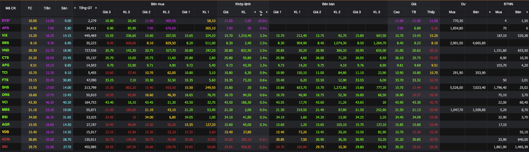Open the MBS ticker symbol
529x152 pixels.
pyautogui.click(x=6, y=110)
